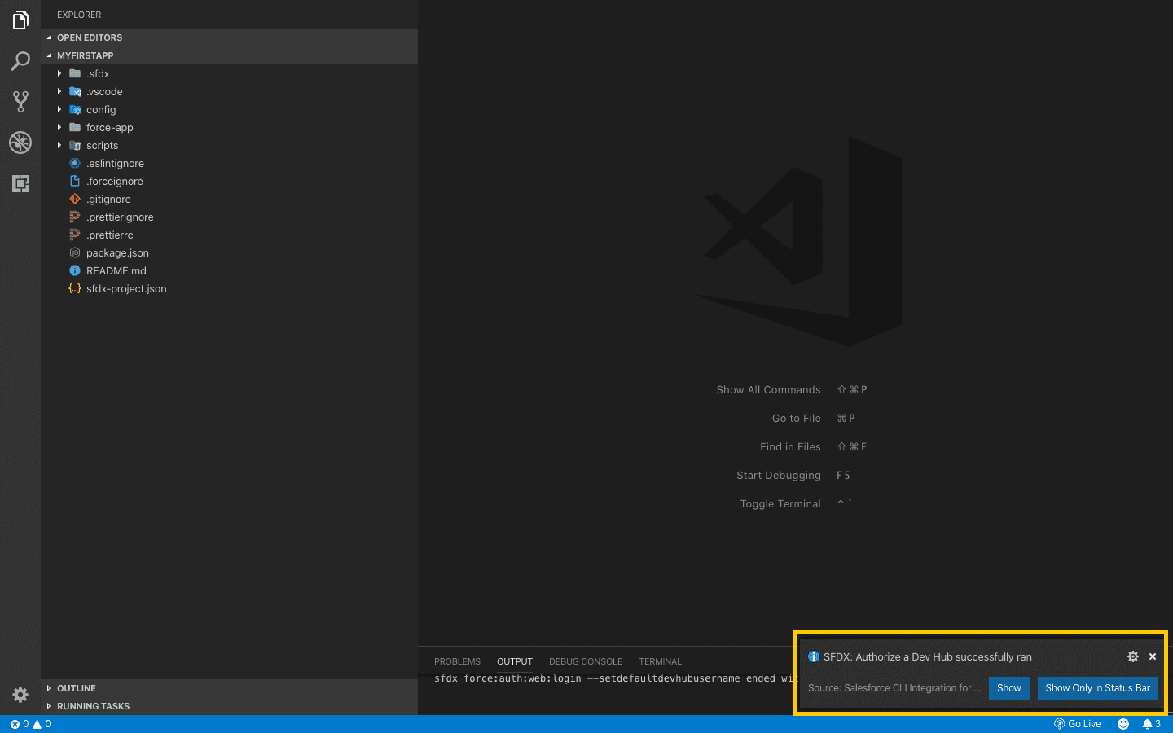
Task: Click the .eslintignore file icon
Action: click(x=75, y=163)
